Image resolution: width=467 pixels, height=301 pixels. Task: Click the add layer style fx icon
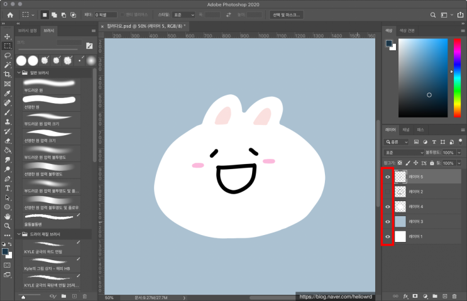(x=405, y=296)
